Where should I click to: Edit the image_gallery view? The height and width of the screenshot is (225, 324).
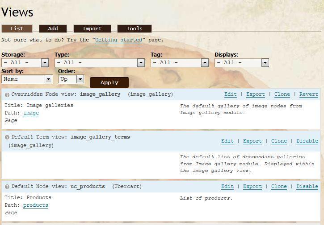tap(231, 94)
